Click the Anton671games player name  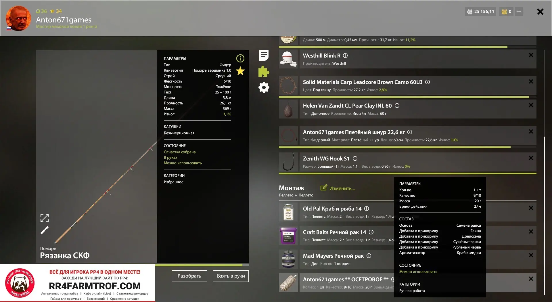pyautogui.click(x=64, y=20)
